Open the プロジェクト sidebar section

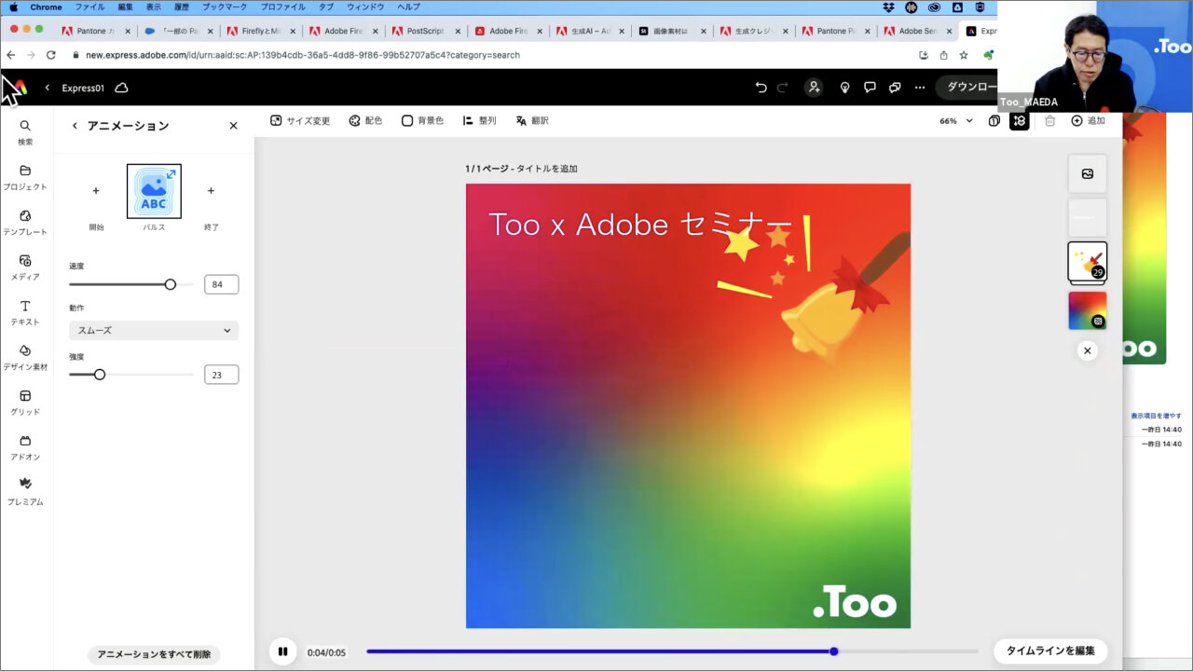point(25,177)
